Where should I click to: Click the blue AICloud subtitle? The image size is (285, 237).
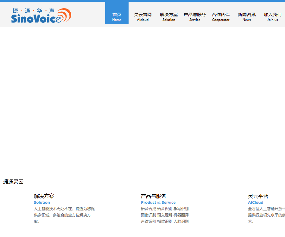click(x=256, y=202)
